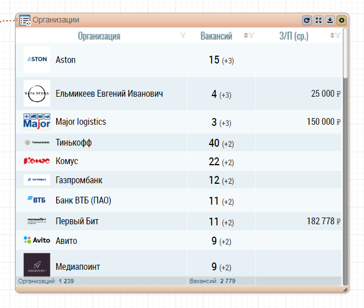Open filter for Вакансий column
This screenshot has height=308, width=364.
tap(252, 36)
